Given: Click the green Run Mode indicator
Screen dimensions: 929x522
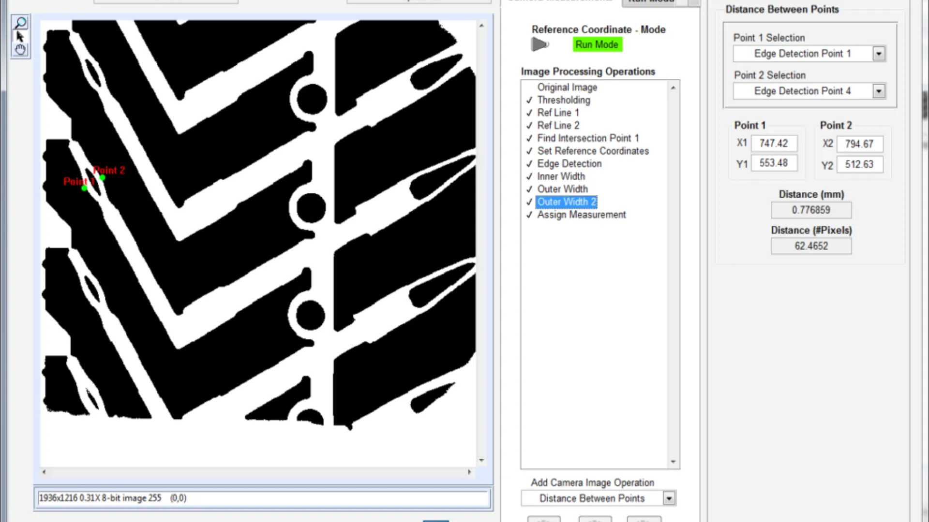Looking at the screenshot, I should click(x=597, y=44).
